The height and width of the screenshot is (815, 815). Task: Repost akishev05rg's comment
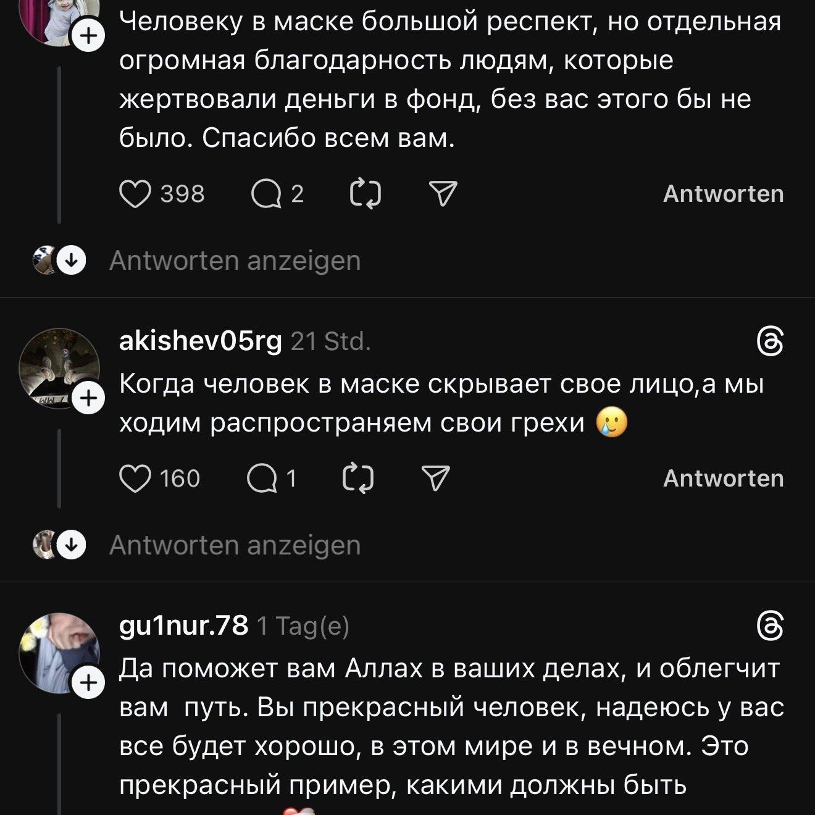point(358,479)
